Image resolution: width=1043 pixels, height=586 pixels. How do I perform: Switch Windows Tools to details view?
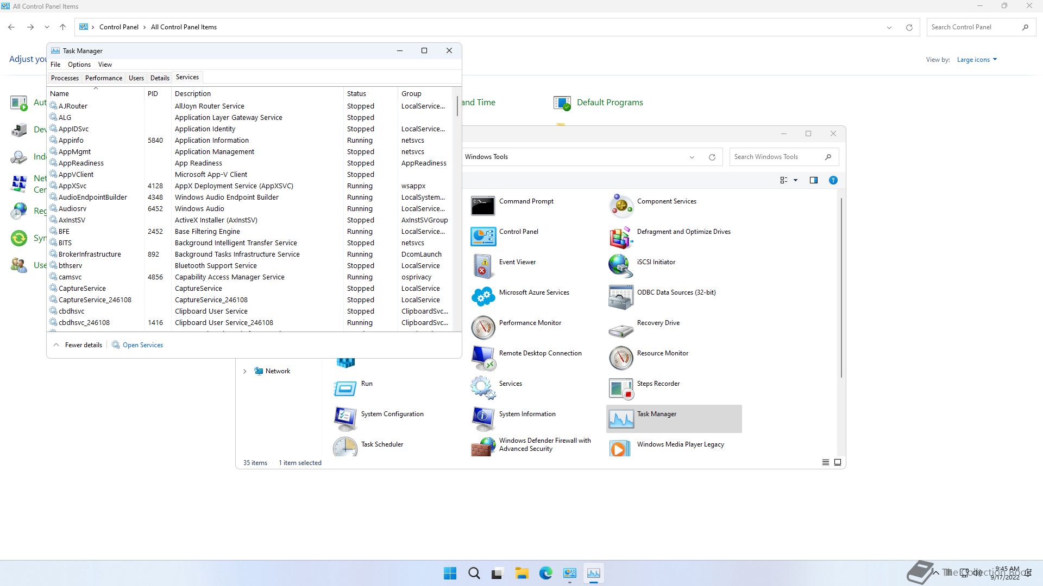[x=825, y=462]
